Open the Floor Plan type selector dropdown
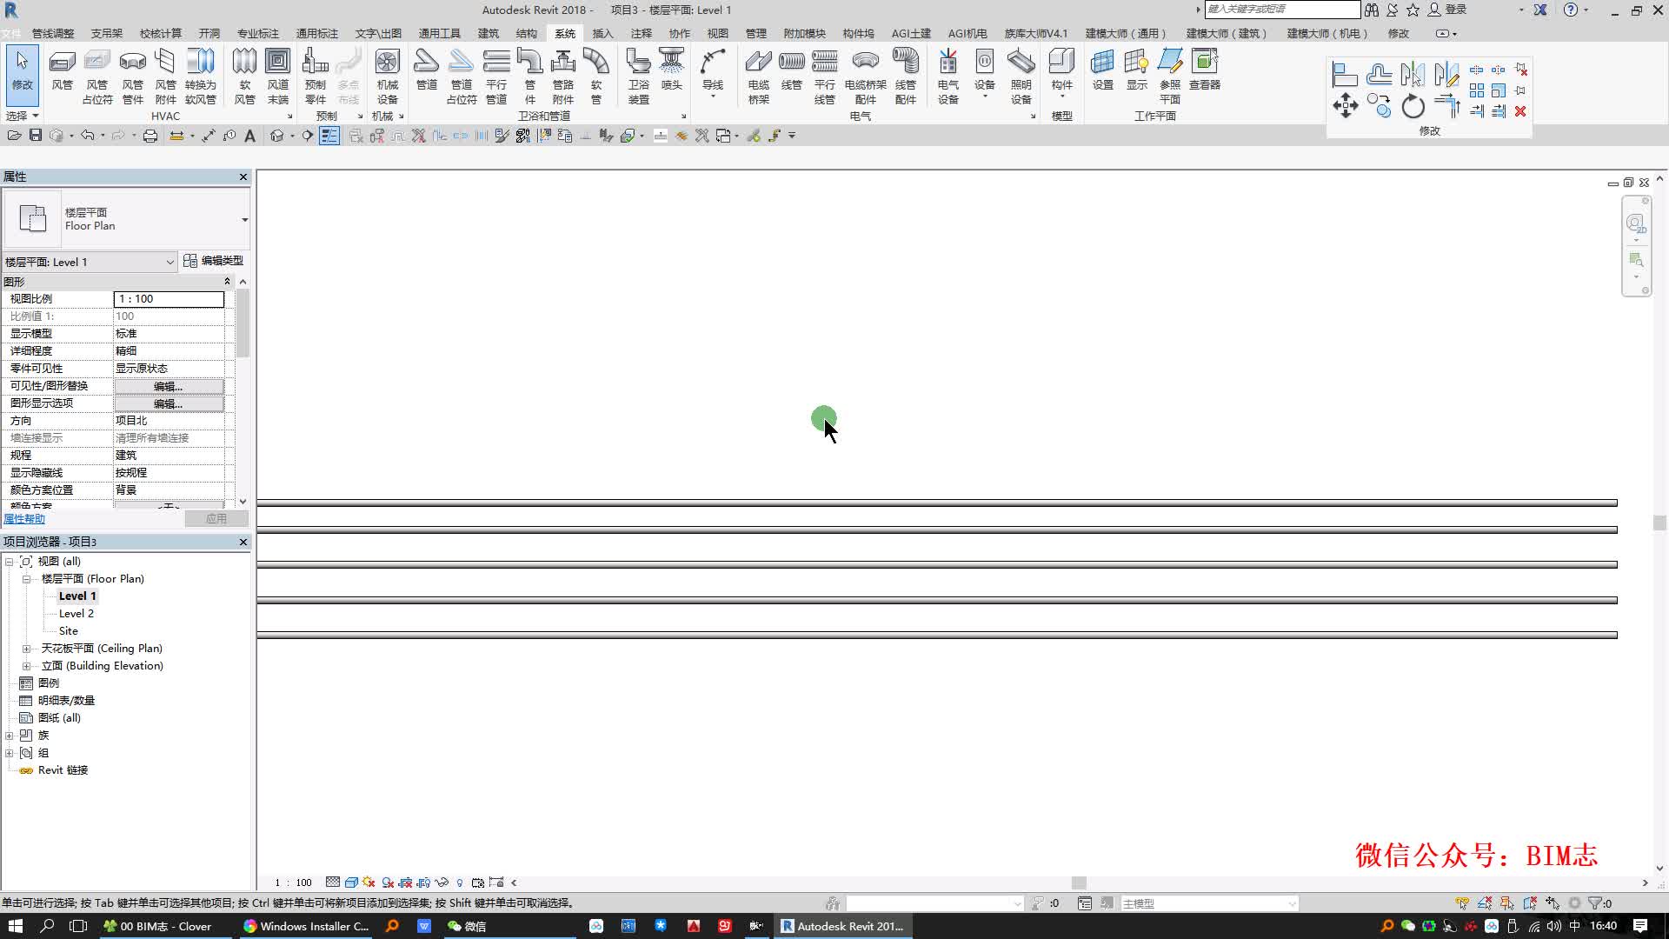This screenshot has height=939, width=1669. click(x=244, y=219)
